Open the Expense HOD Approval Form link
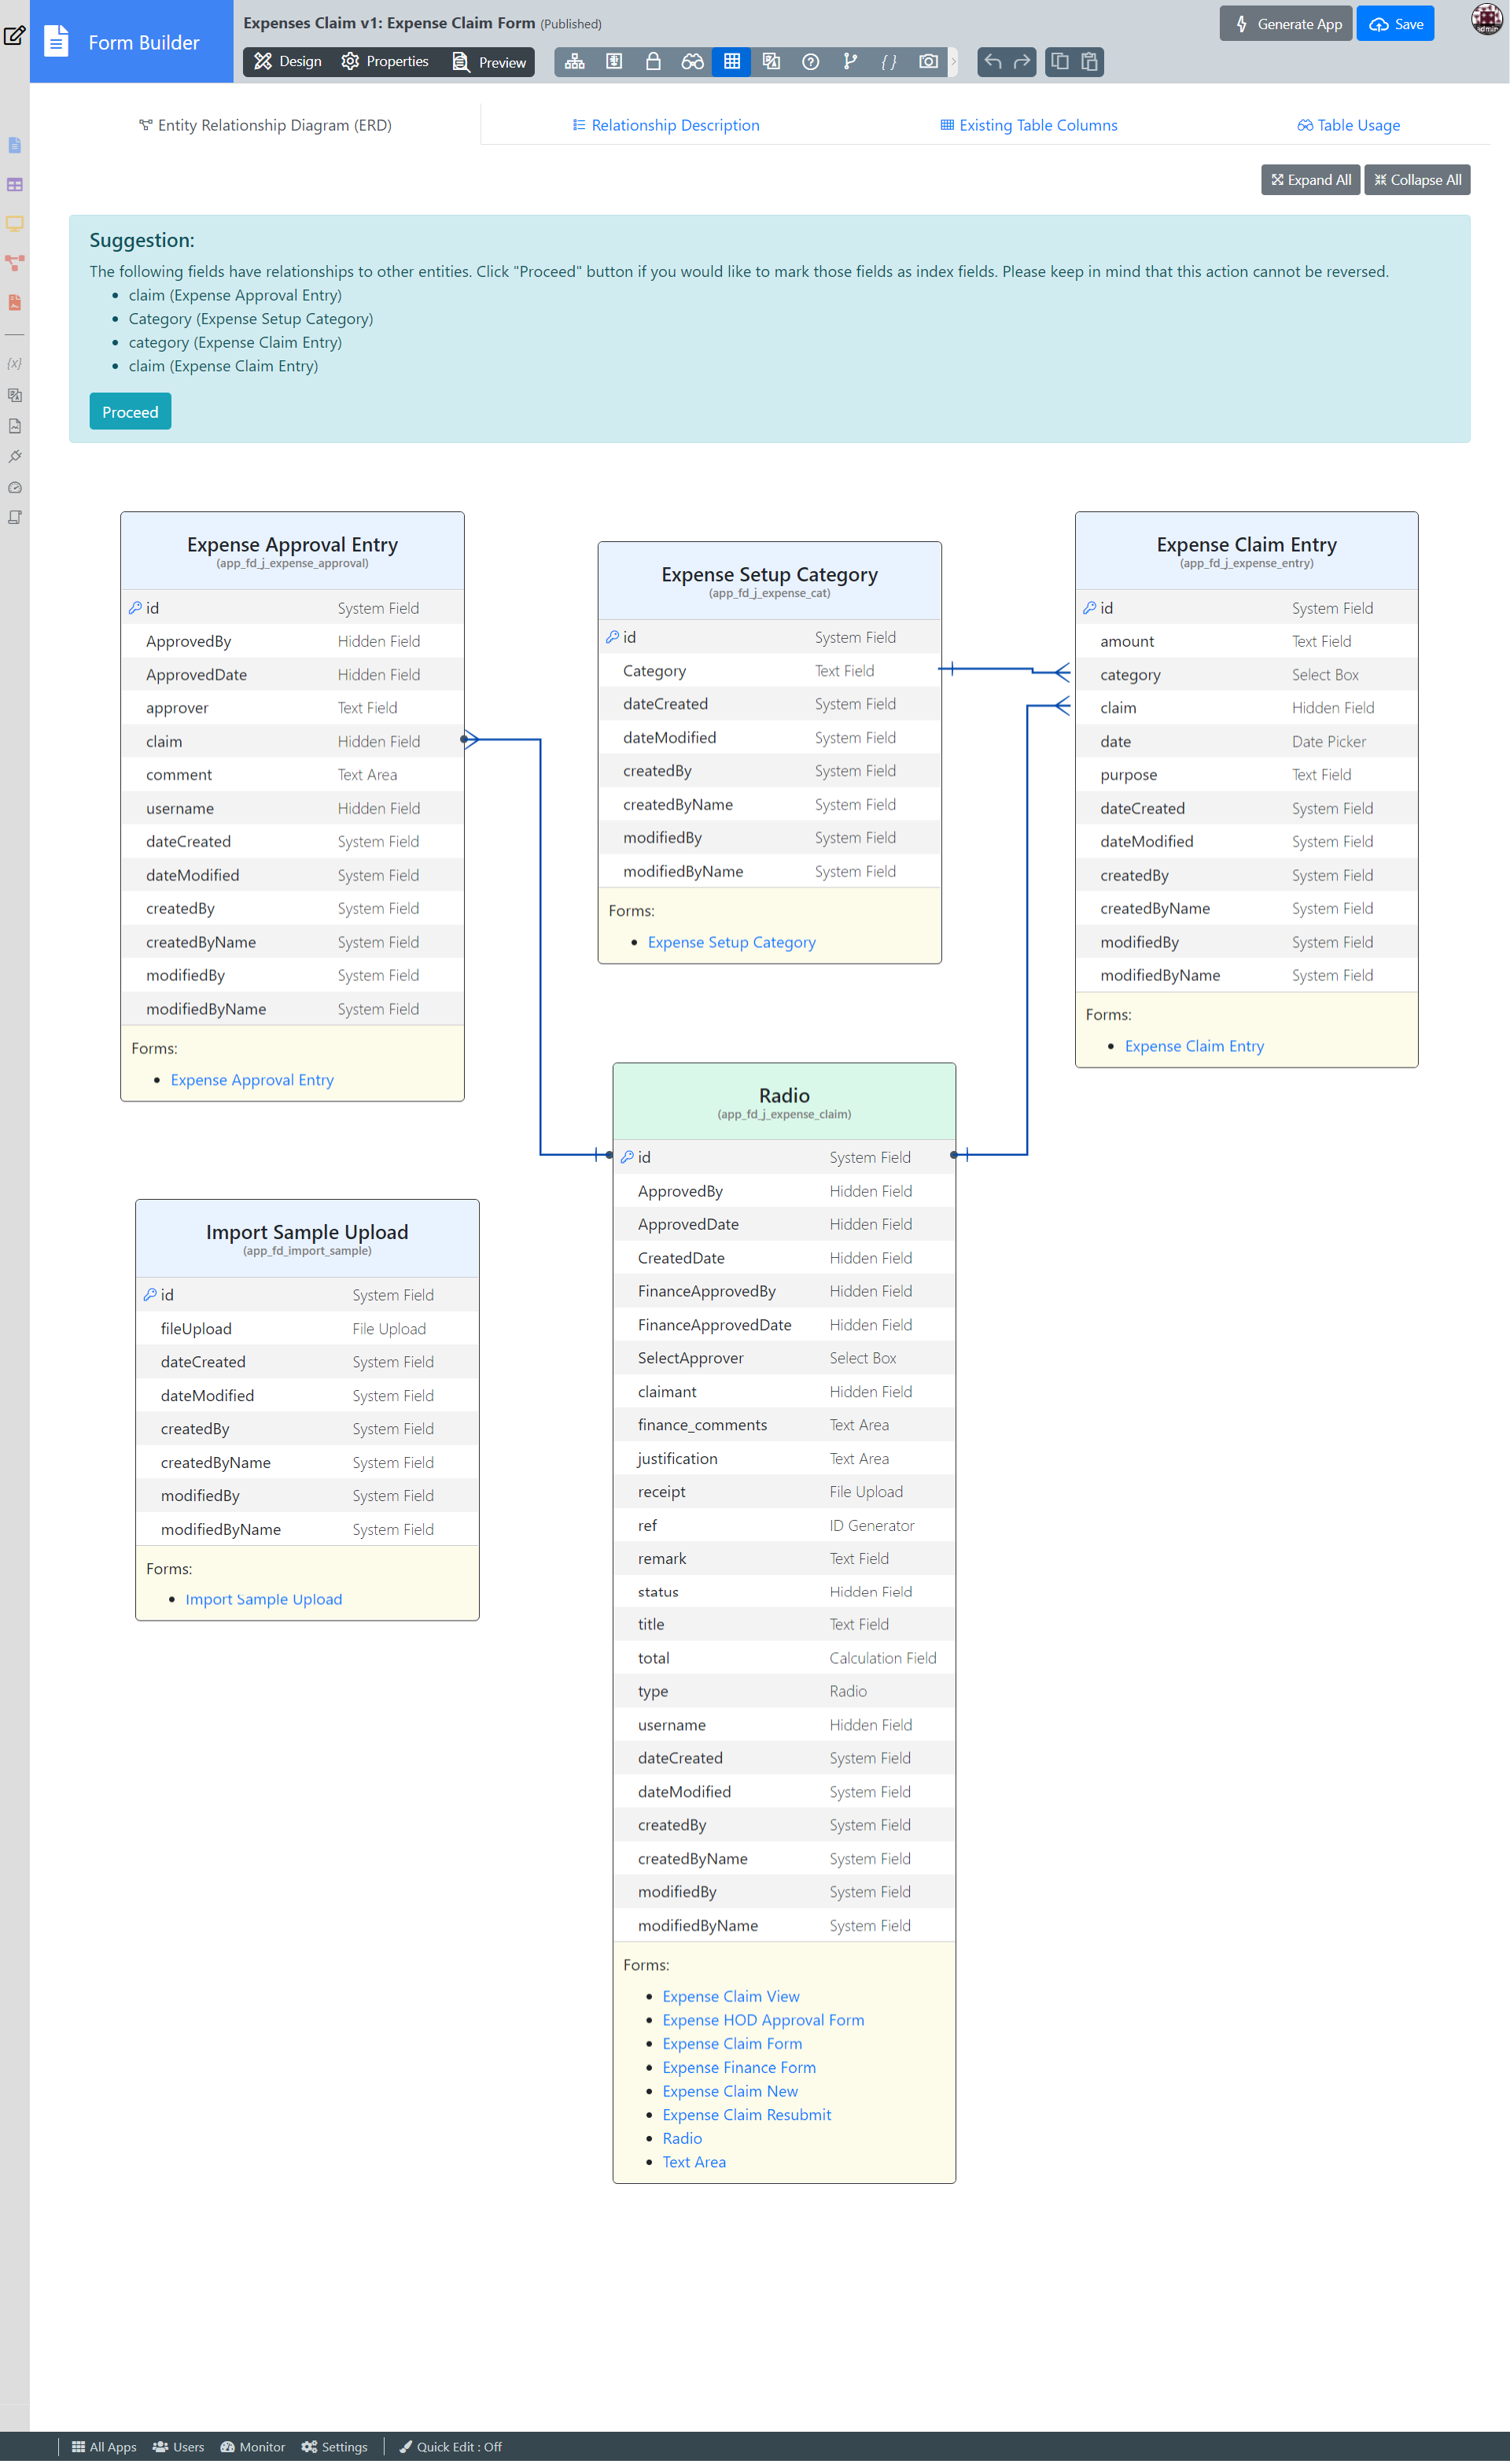 [762, 2019]
